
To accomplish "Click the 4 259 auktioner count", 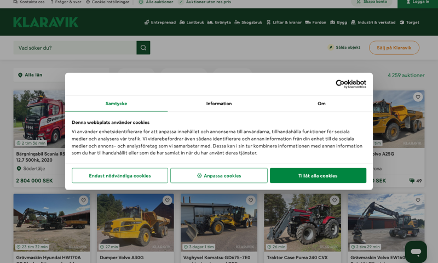I will [x=406, y=75].
